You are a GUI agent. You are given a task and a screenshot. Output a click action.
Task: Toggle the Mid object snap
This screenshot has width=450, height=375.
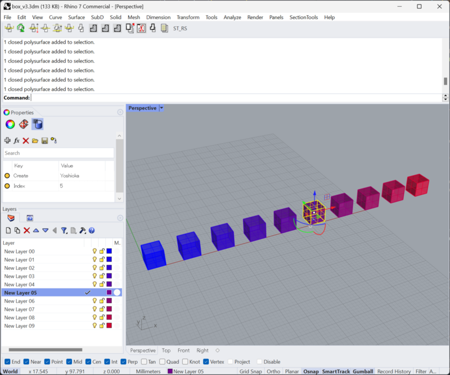pyautogui.click(x=69, y=362)
